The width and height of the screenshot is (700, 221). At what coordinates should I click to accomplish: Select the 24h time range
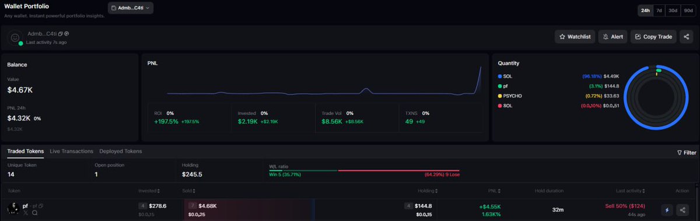pyautogui.click(x=645, y=10)
